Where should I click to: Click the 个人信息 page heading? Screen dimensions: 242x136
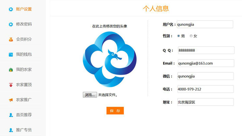click(156, 8)
